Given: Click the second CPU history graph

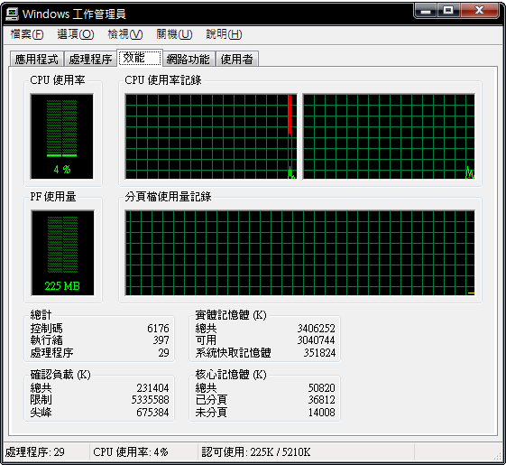Looking at the screenshot, I should (389, 136).
